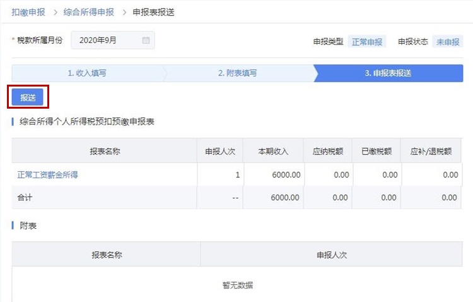This screenshot has height=302, width=473.
Task: Select step 3. 申报表报送
Action: click(x=388, y=73)
